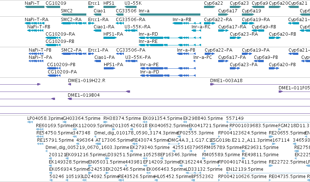This screenshot has height=182, width=310.
Task: Click the SMC2-PA protein label
Action: 71,50
